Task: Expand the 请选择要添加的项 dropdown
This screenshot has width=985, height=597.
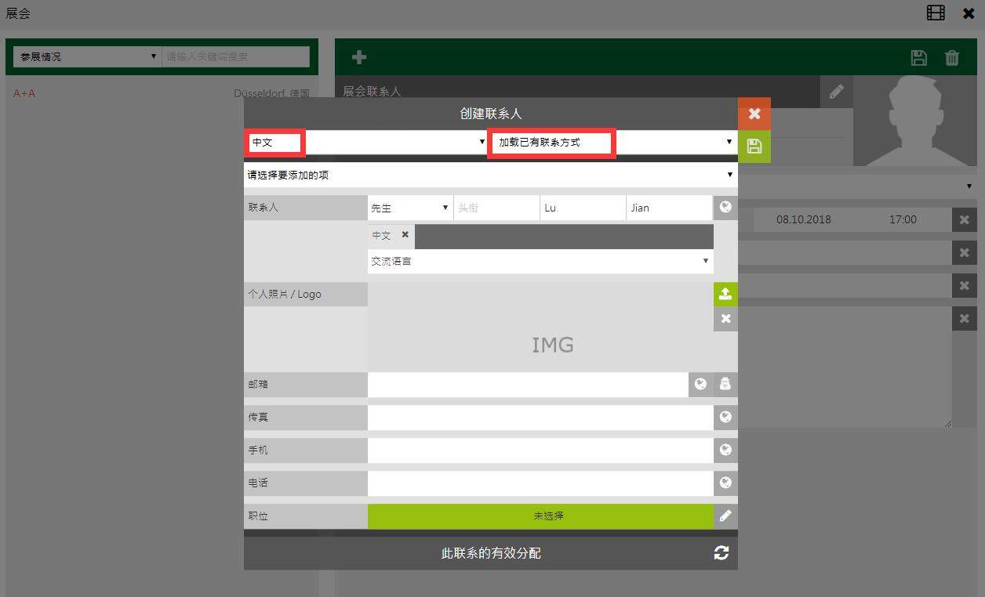Action: point(490,175)
